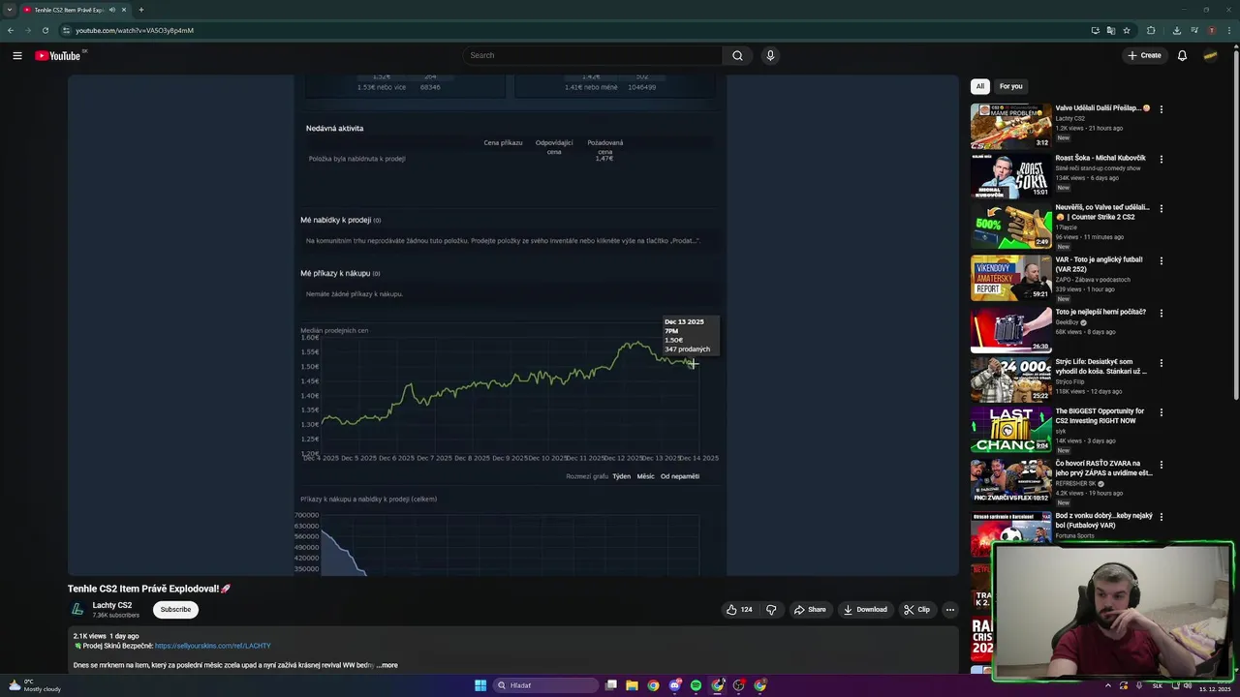
Task: Open Spotify from the taskbar
Action: 696,685
